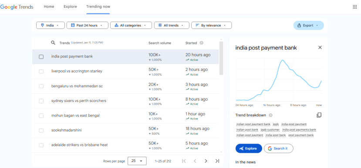
Task: Go to the first page of results
Action: point(184,161)
